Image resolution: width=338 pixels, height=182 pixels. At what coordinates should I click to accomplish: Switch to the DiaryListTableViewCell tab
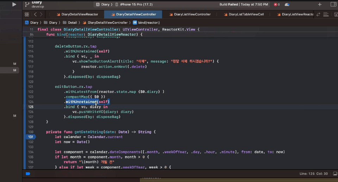[x=244, y=14]
